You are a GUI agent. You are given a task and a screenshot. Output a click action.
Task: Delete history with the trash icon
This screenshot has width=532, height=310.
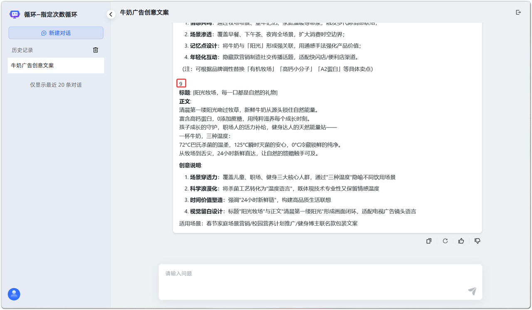pyautogui.click(x=96, y=50)
